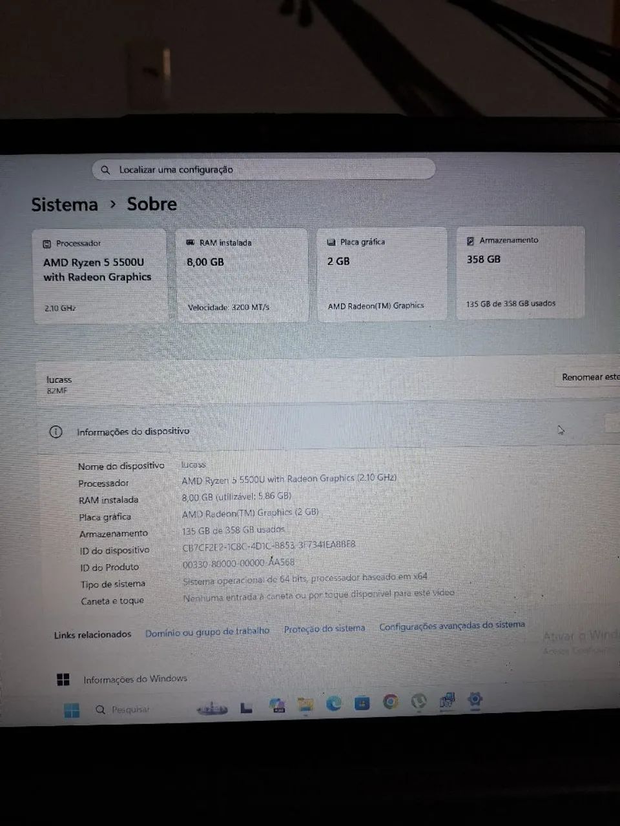
Task: Click the RAM instalada memory icon
Action: [x=190, y=243]
